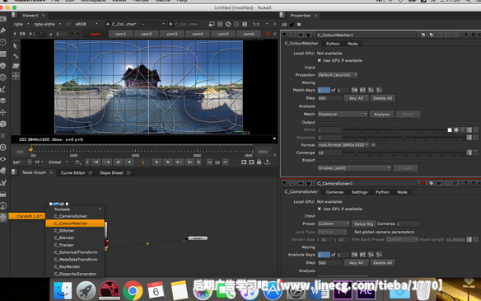The image size is (481, 301).
Task: Select the arrow pointer tool in viewer
Action: [x=16, y=46]
